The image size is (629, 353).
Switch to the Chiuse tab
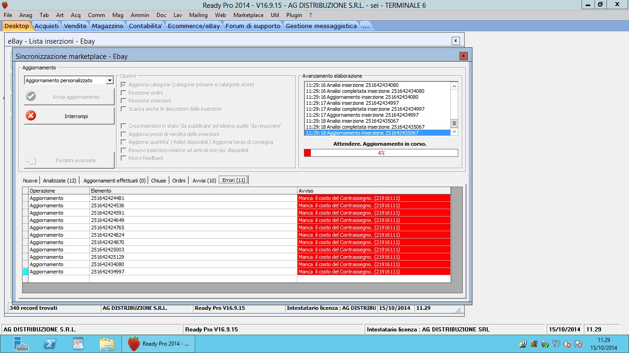pos(158,181)
